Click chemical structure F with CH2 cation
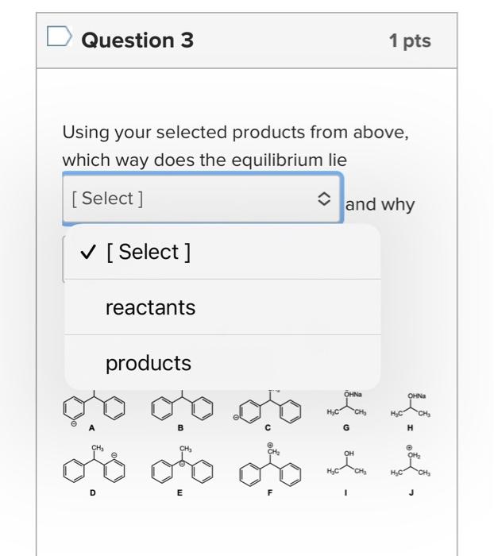This screenshot has width=494, height=556. [271, 469]
